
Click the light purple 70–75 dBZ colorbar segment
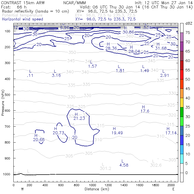tap(182, 37)
